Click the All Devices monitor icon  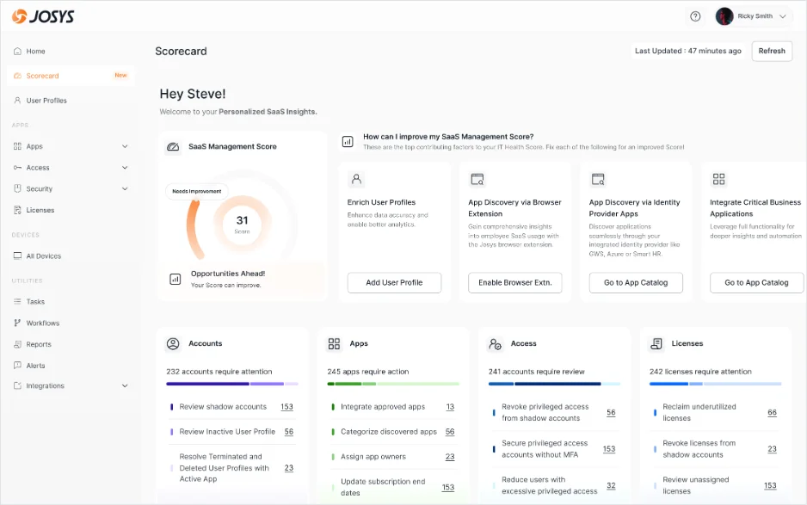pos(17,256)
